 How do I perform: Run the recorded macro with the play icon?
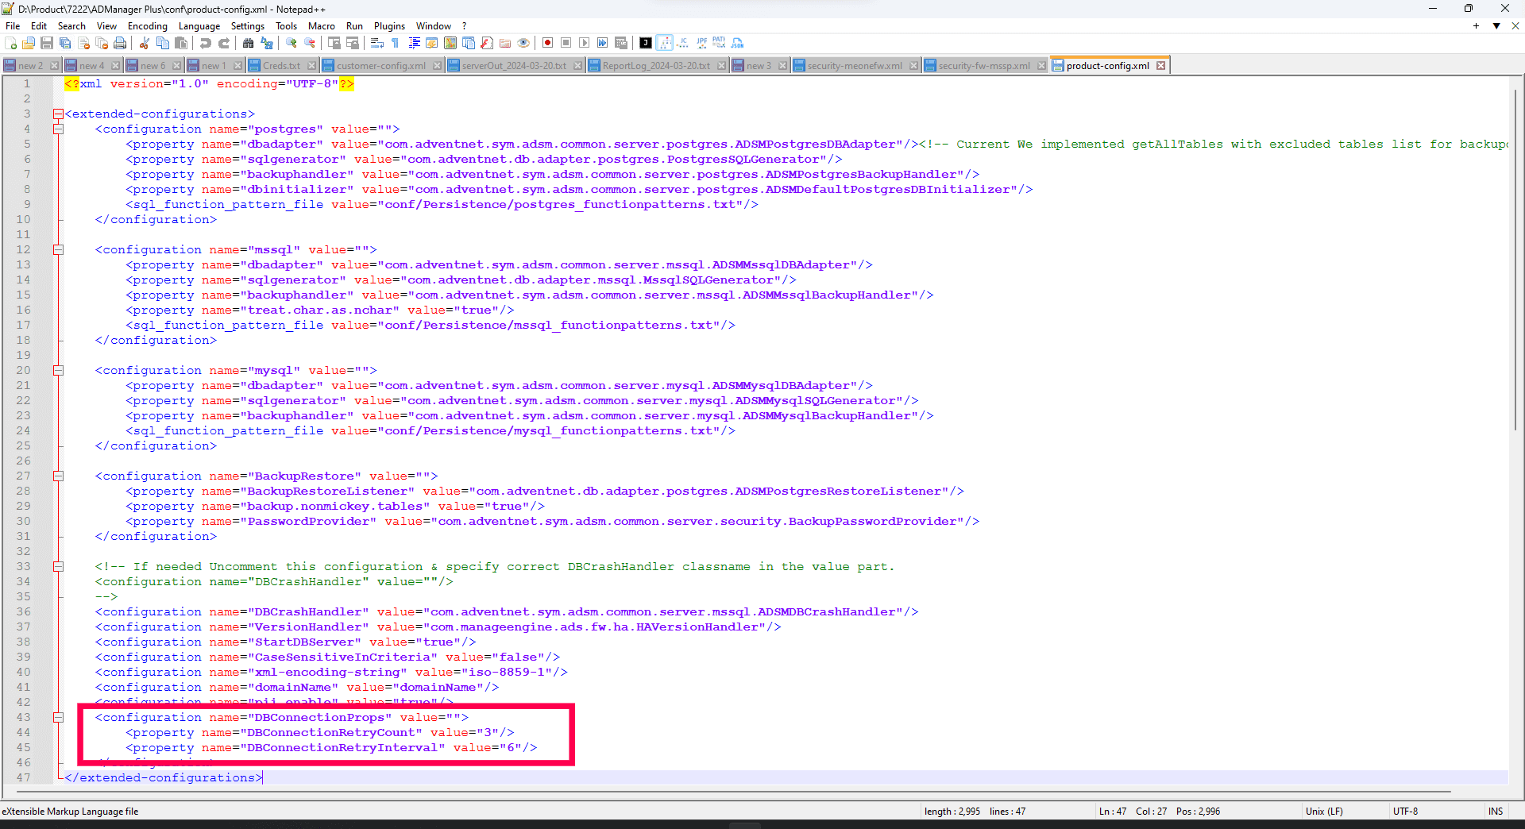(585, 43)
